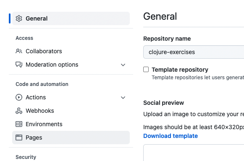Focus the Repository name field containing clojure-exercises
The image size is (244, 161).
point(194,52)
